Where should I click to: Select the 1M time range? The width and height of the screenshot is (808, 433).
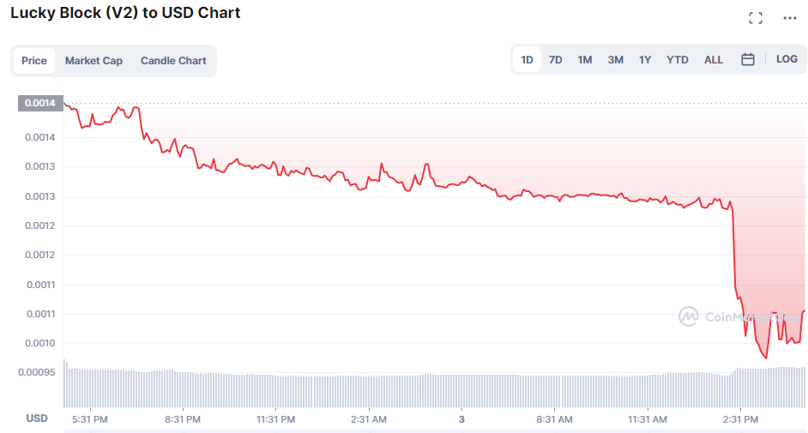584,60
